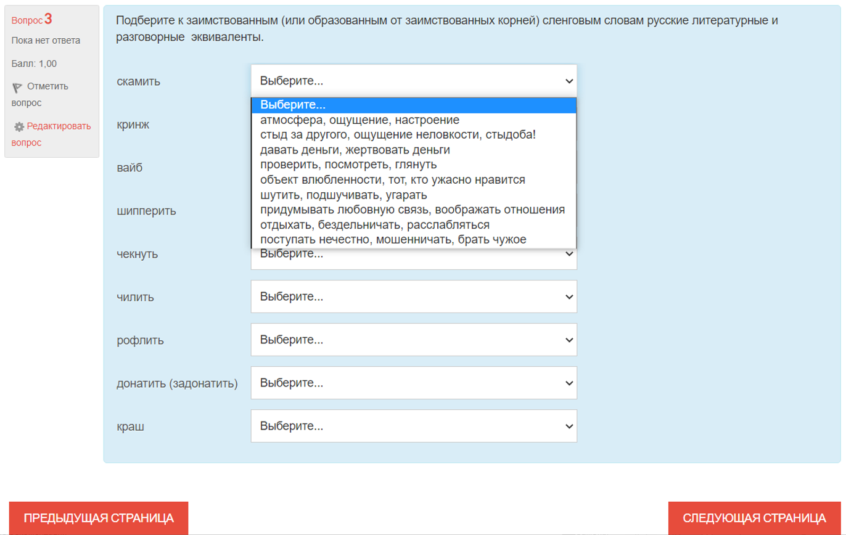The width and height of the screenshot is (846, 535).
Task: Open the dropdown for донатить (задонатить)
Action: (x=414, y=383)
